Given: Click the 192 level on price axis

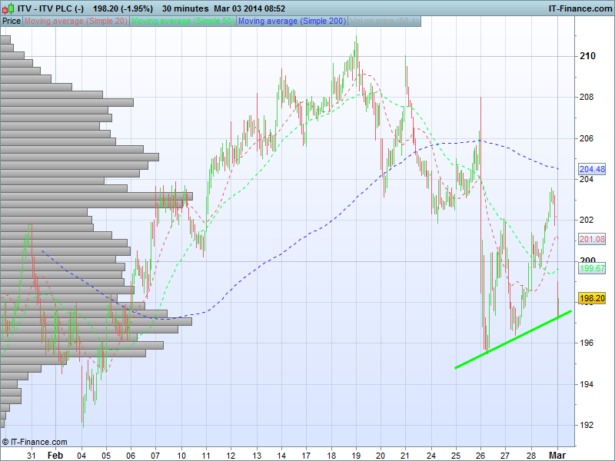Looking at the screenshot, I should coord(588,425).
